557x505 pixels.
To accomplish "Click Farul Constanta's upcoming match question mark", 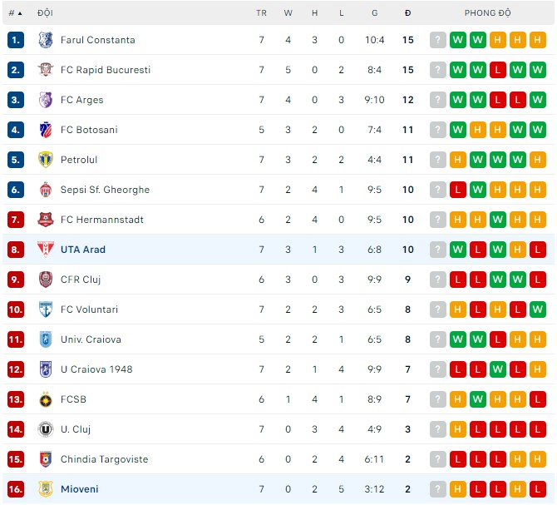I will [x=438, y=40].
